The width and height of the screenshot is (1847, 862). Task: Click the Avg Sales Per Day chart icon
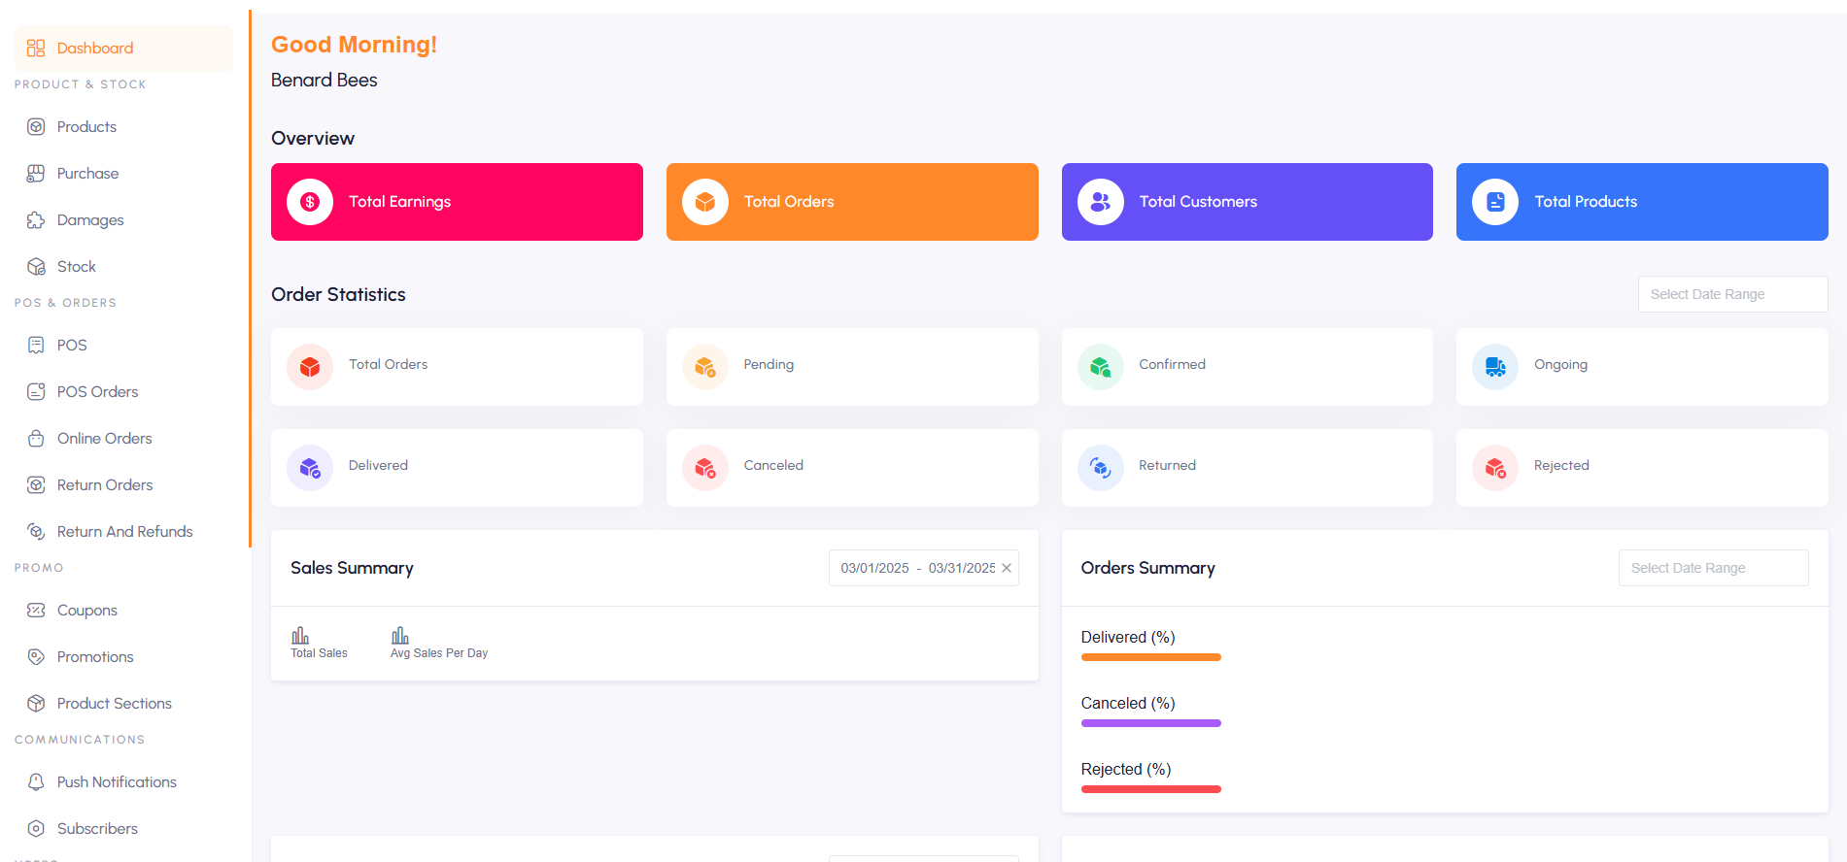400,636
